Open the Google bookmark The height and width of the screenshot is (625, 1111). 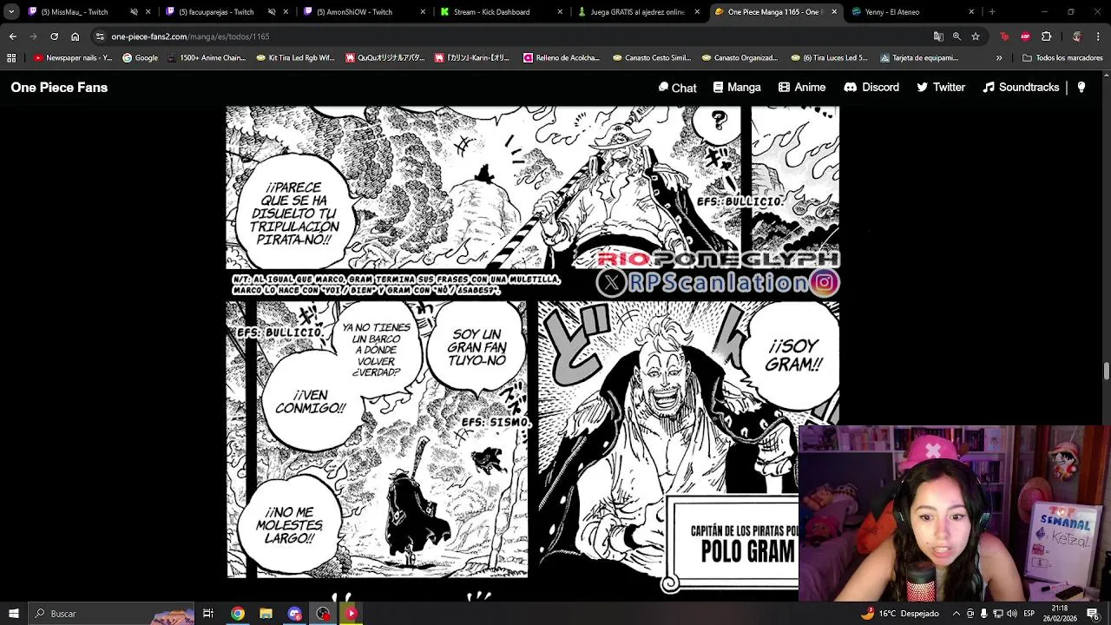click(140, 58)
